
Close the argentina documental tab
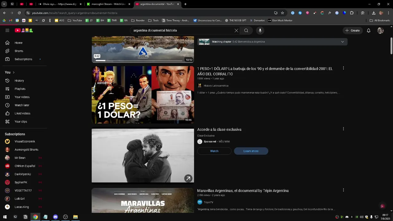pos(178,4)
